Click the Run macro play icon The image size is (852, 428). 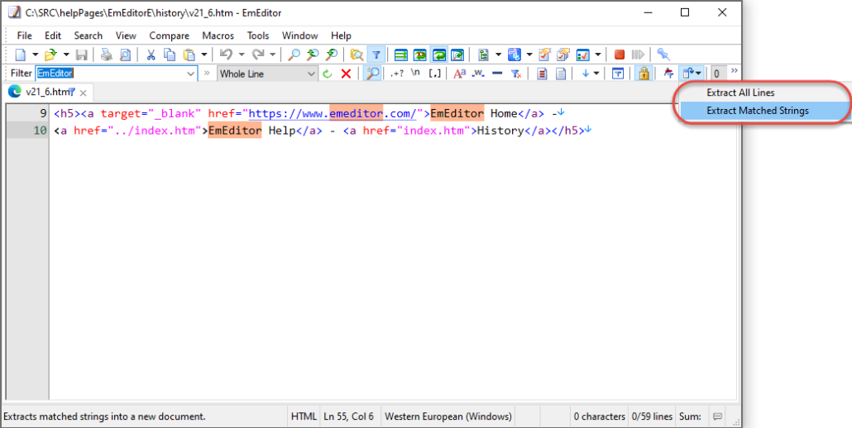[x=638, y=55]
